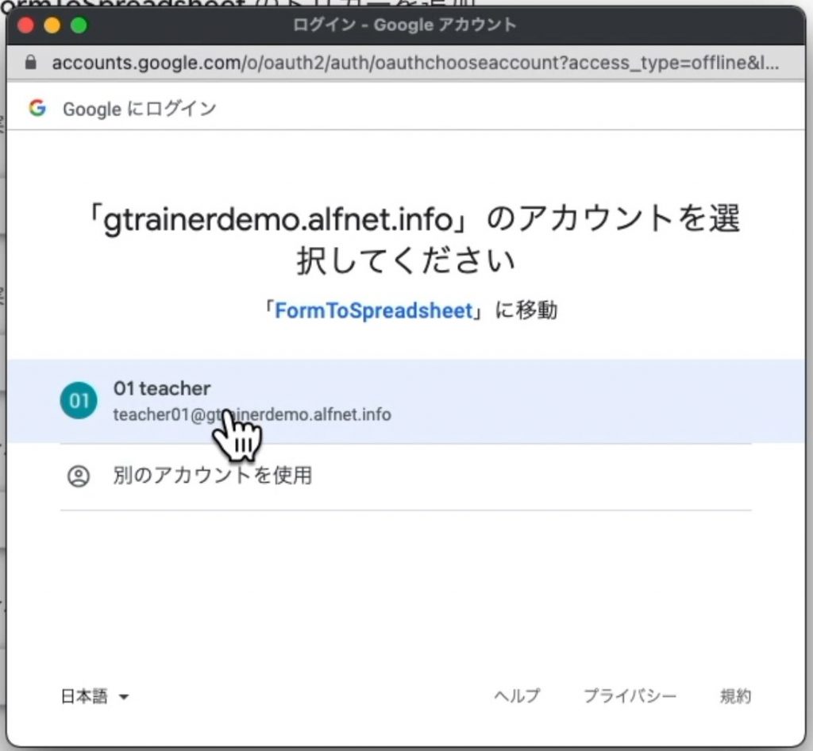Choose 別のアカウントを使用 option
Image resolution: width=813 pixels, height=751 pixels.
coord(406,476)
